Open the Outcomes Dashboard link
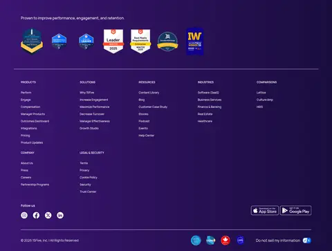The image size is (332, 251). (x=35, y=121)
